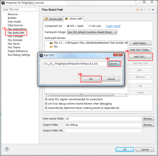Viewport: 158px width, 156px height.
Task: Confirm the Add SWC dialog with OK
Action: (91, 79)
